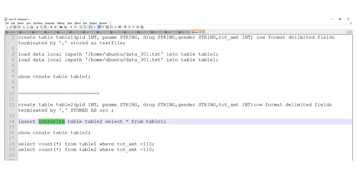Open the Tools menu
The image size is (357, 178).
point(70,23)
